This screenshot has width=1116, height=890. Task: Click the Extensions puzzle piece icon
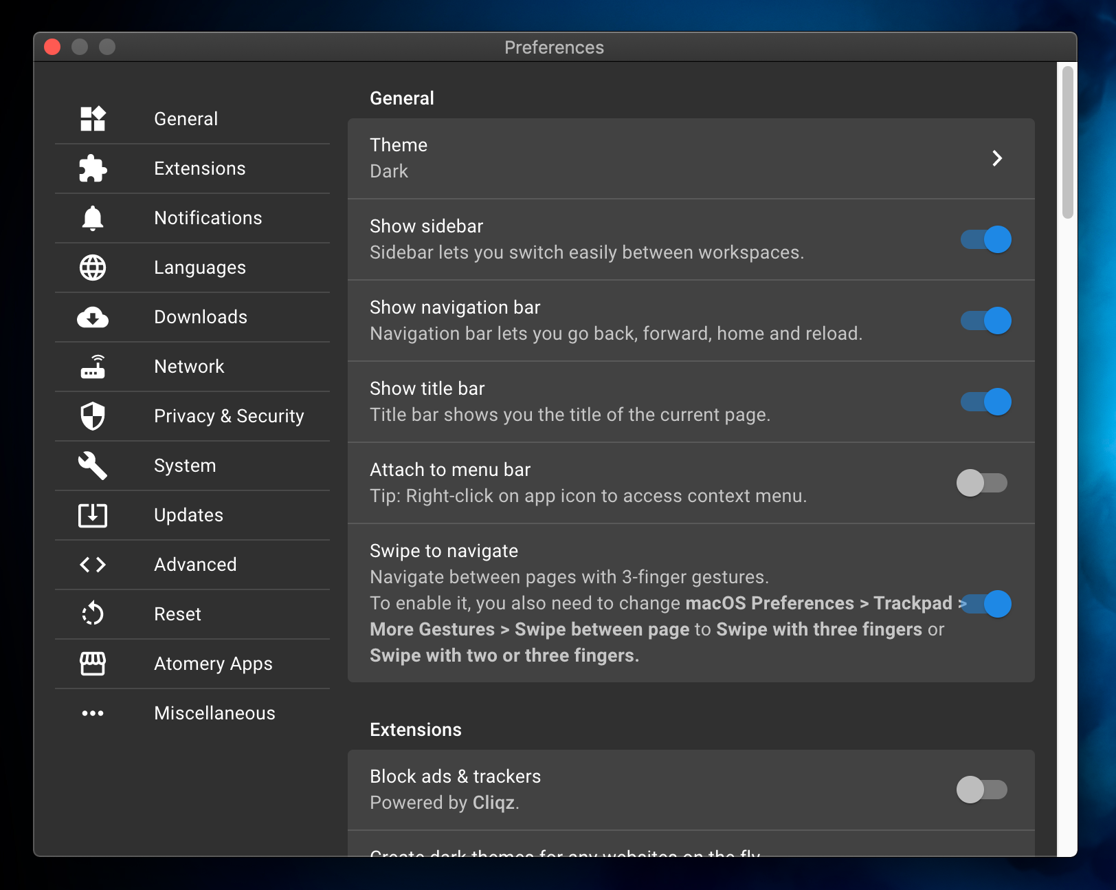(93, 169)
